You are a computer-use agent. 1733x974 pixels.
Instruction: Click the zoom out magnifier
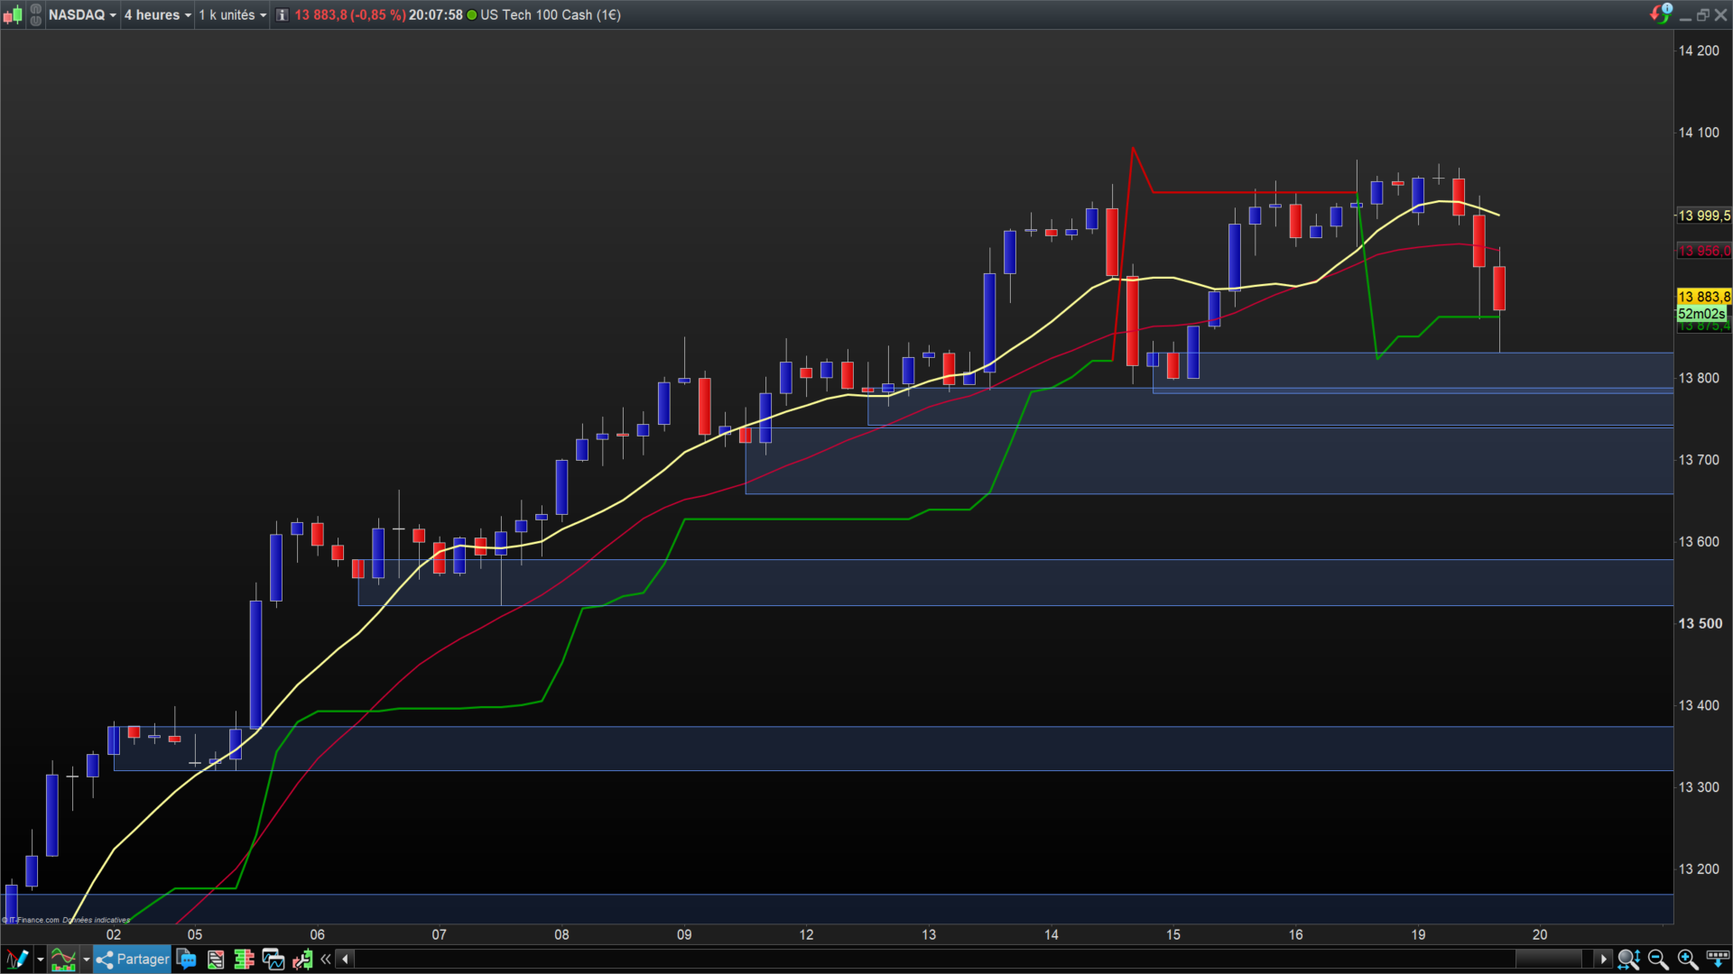tap(1657, 959)
